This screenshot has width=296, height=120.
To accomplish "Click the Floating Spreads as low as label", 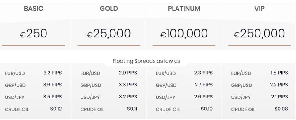I will click(146, 61).
